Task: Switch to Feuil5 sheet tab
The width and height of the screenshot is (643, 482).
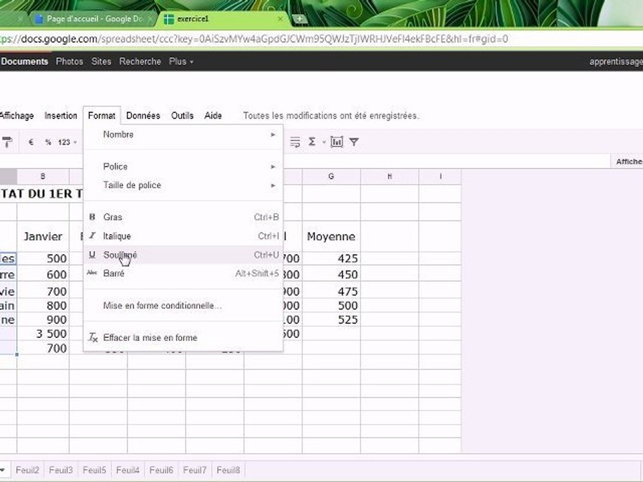Action: click(x=94, y=470)
